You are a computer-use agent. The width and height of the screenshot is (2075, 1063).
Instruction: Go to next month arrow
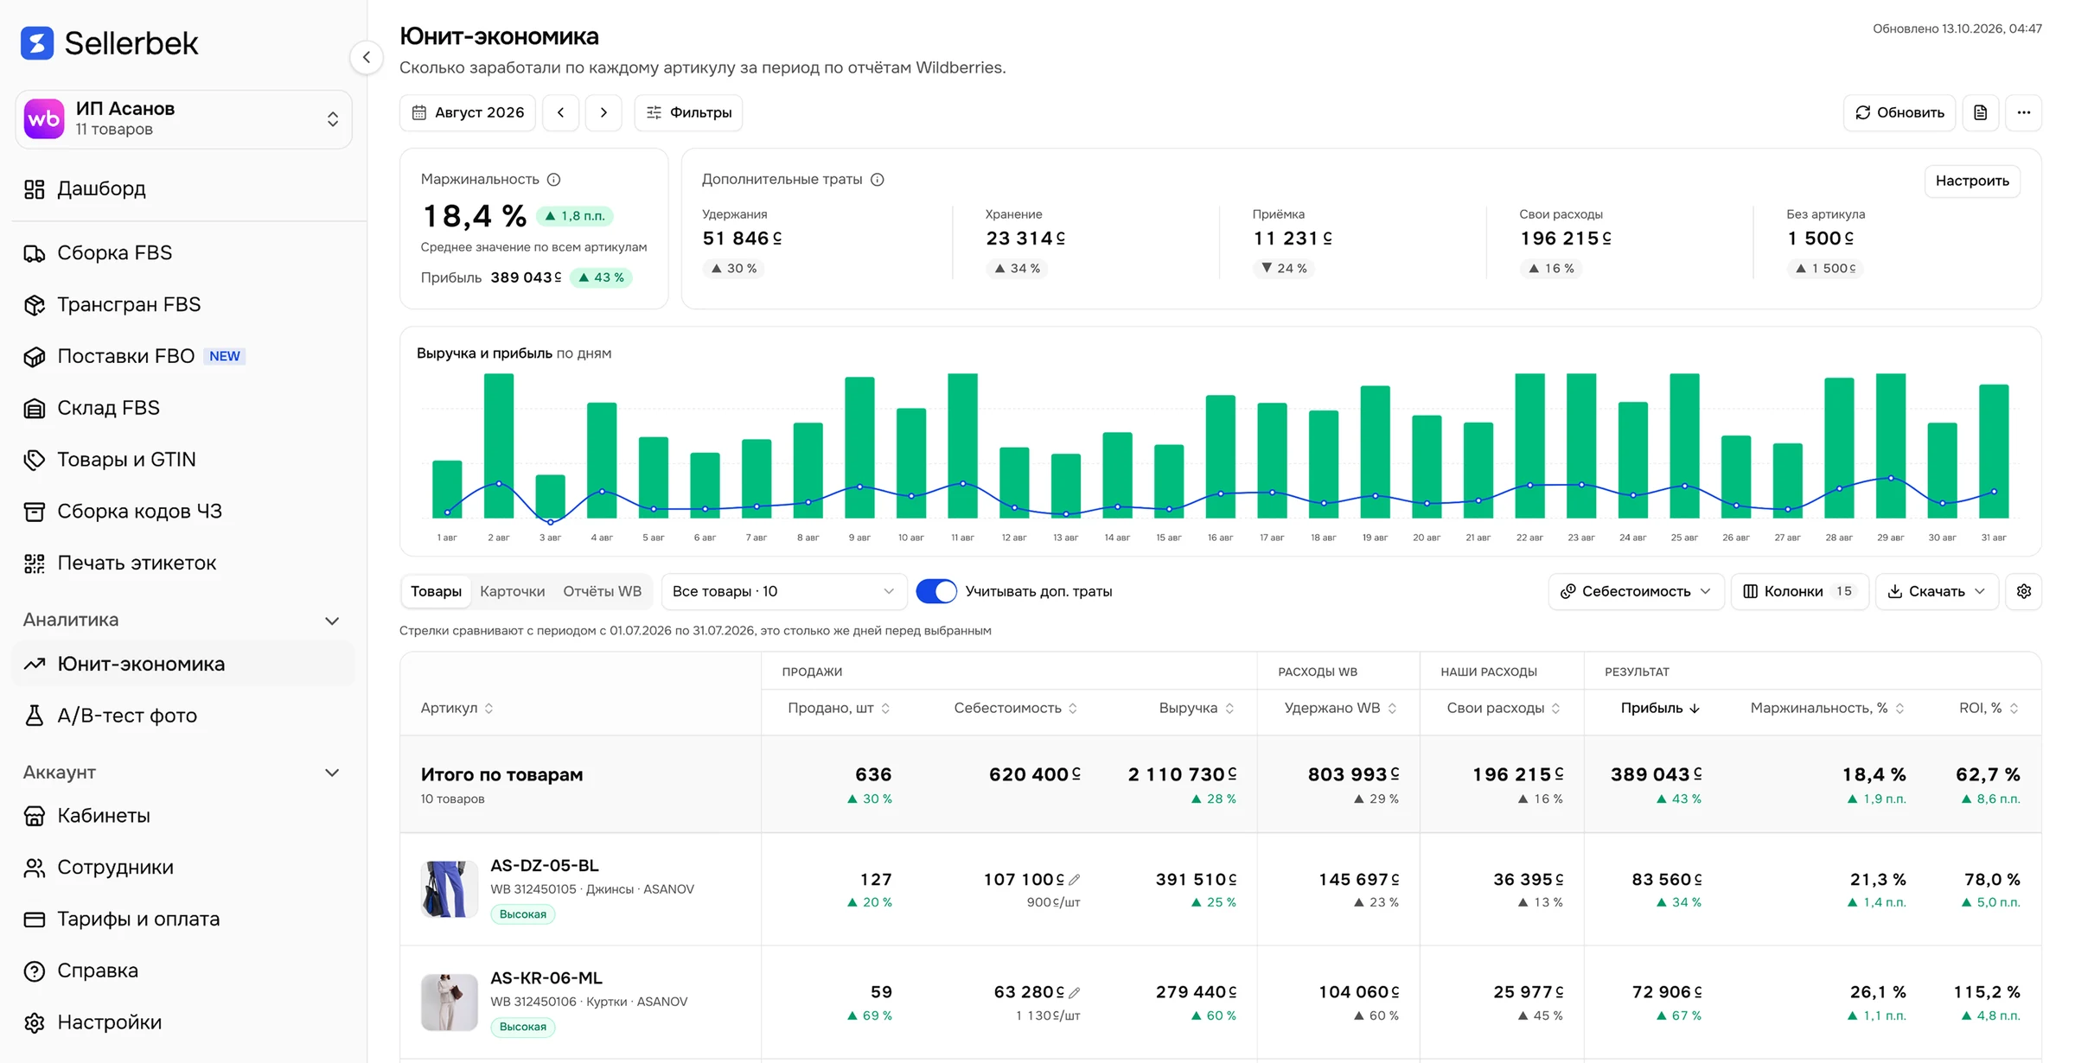point(603,112)
